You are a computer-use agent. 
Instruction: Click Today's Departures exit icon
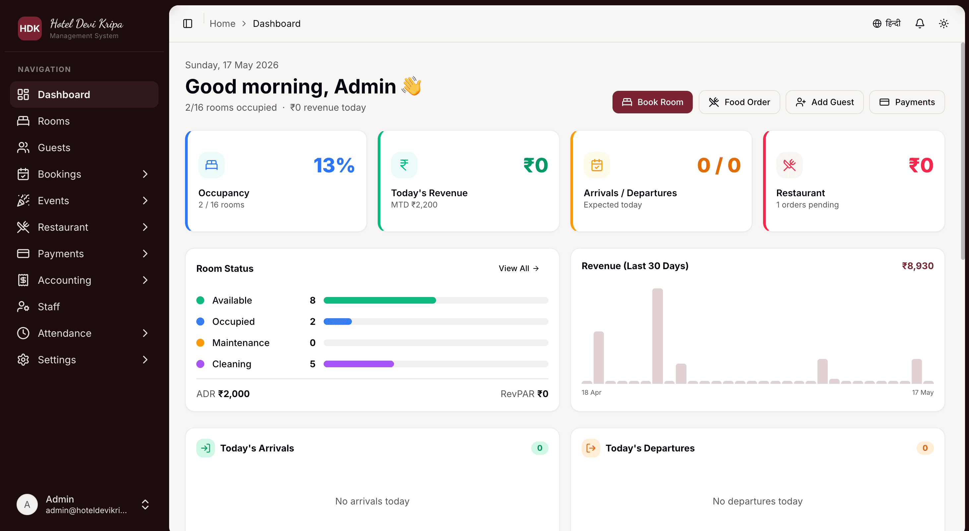(x=591, y=448)
